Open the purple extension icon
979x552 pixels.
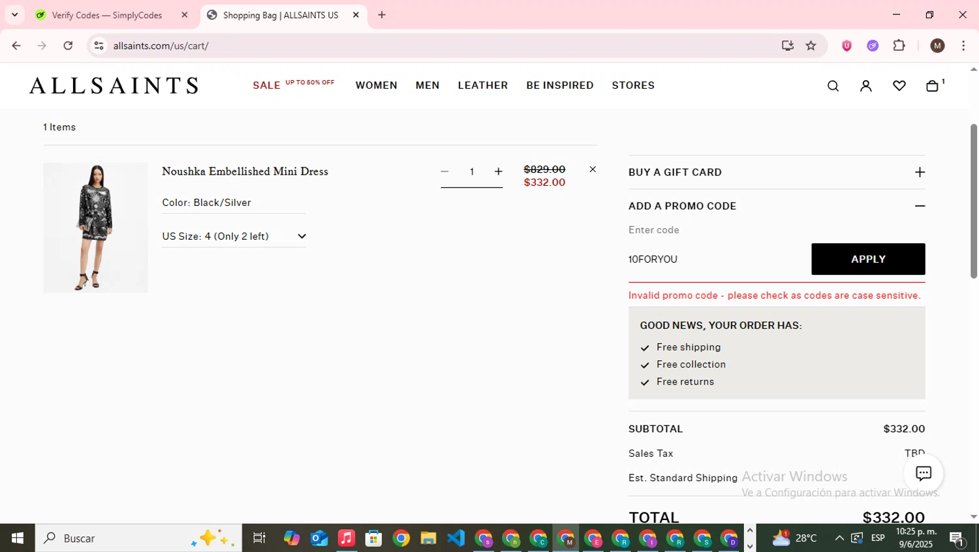[873, 46]
